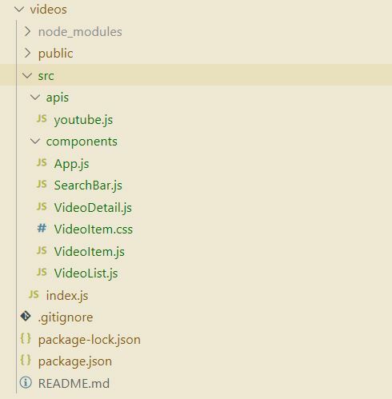This screenshot has width=392, height=399.
Task: Collapse the videos root folder chevron
Action: [x=19, y=10]
